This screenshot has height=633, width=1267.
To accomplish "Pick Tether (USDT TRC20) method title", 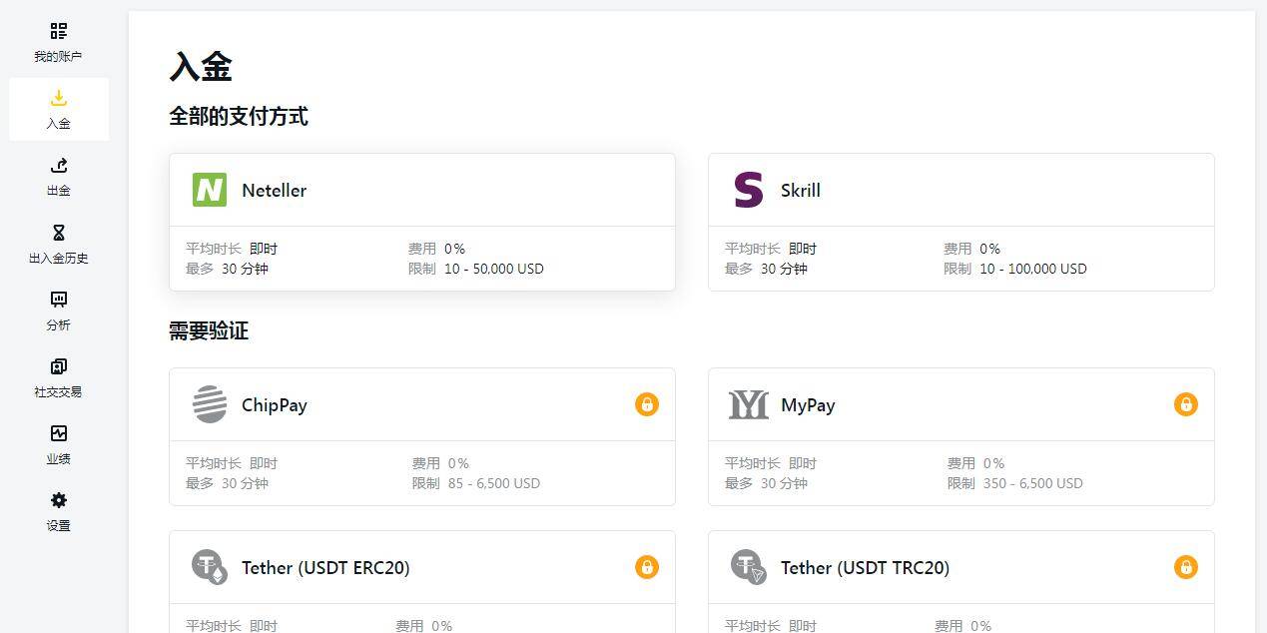I will (x=865, y=568).
